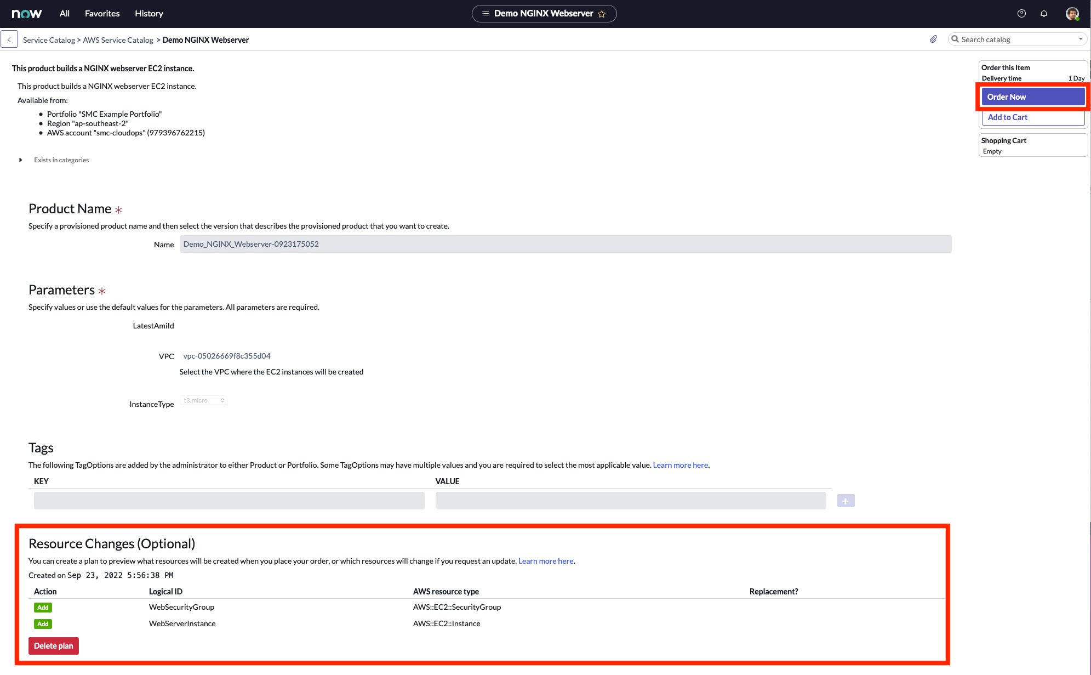
Task: Open the Search catalog dropdown arrow
Action: [x=1081, y=39]
